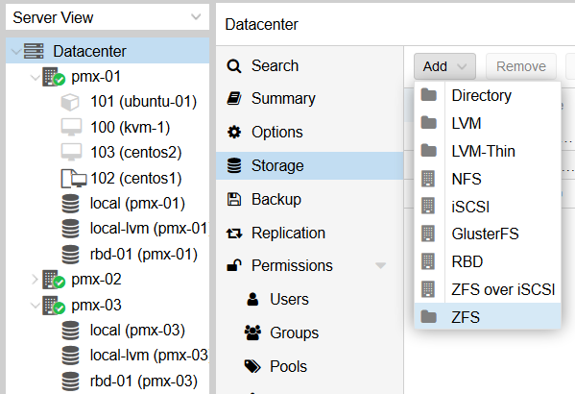Open the Server View dropdown
Screen dimensions: 575x394
coord(108,17)
